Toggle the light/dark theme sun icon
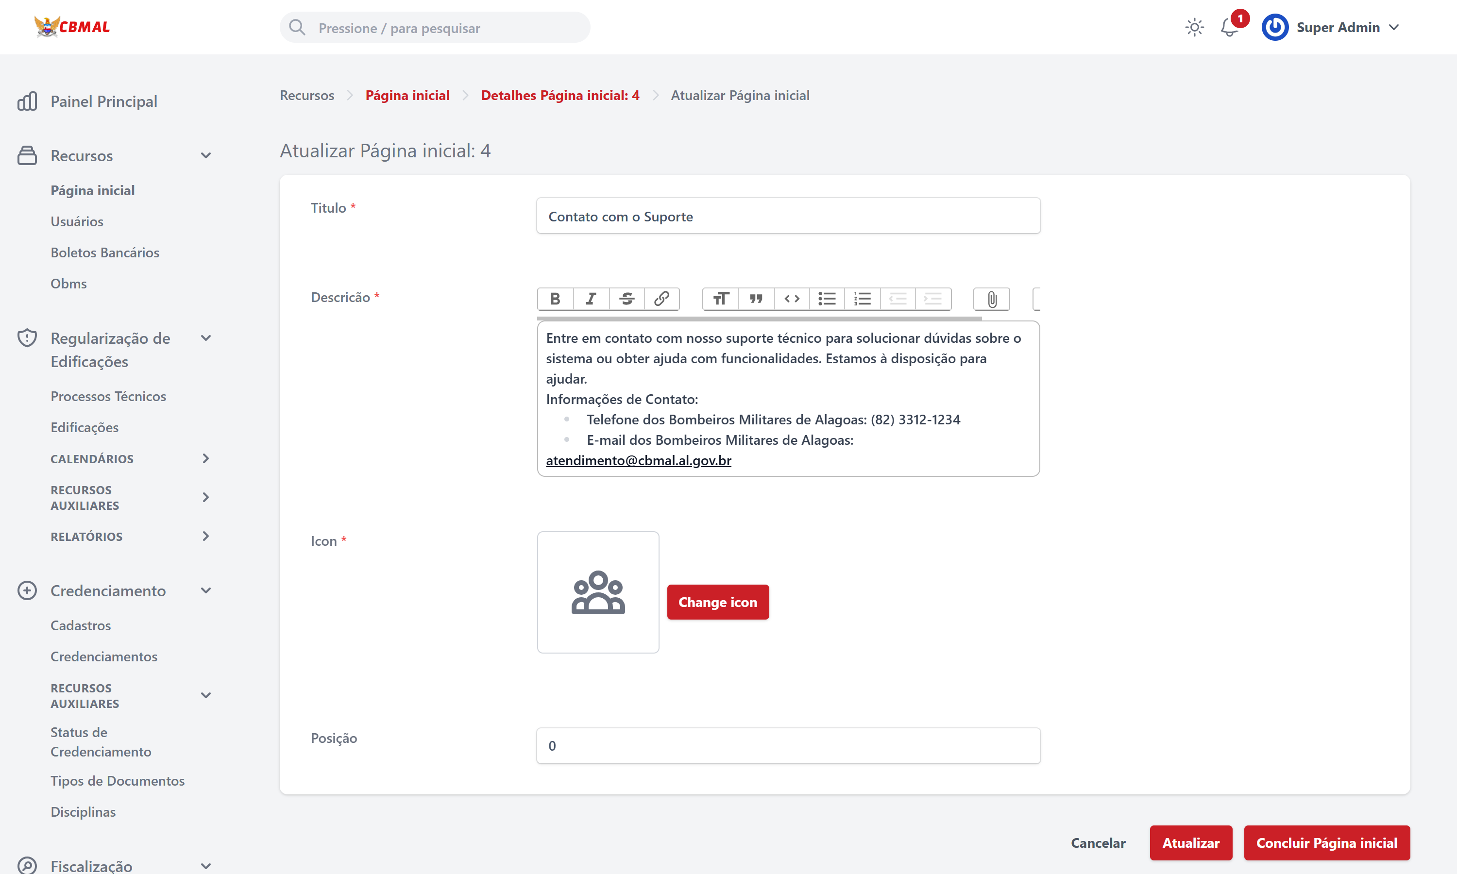1457x874 pixels. point(1194,27)
